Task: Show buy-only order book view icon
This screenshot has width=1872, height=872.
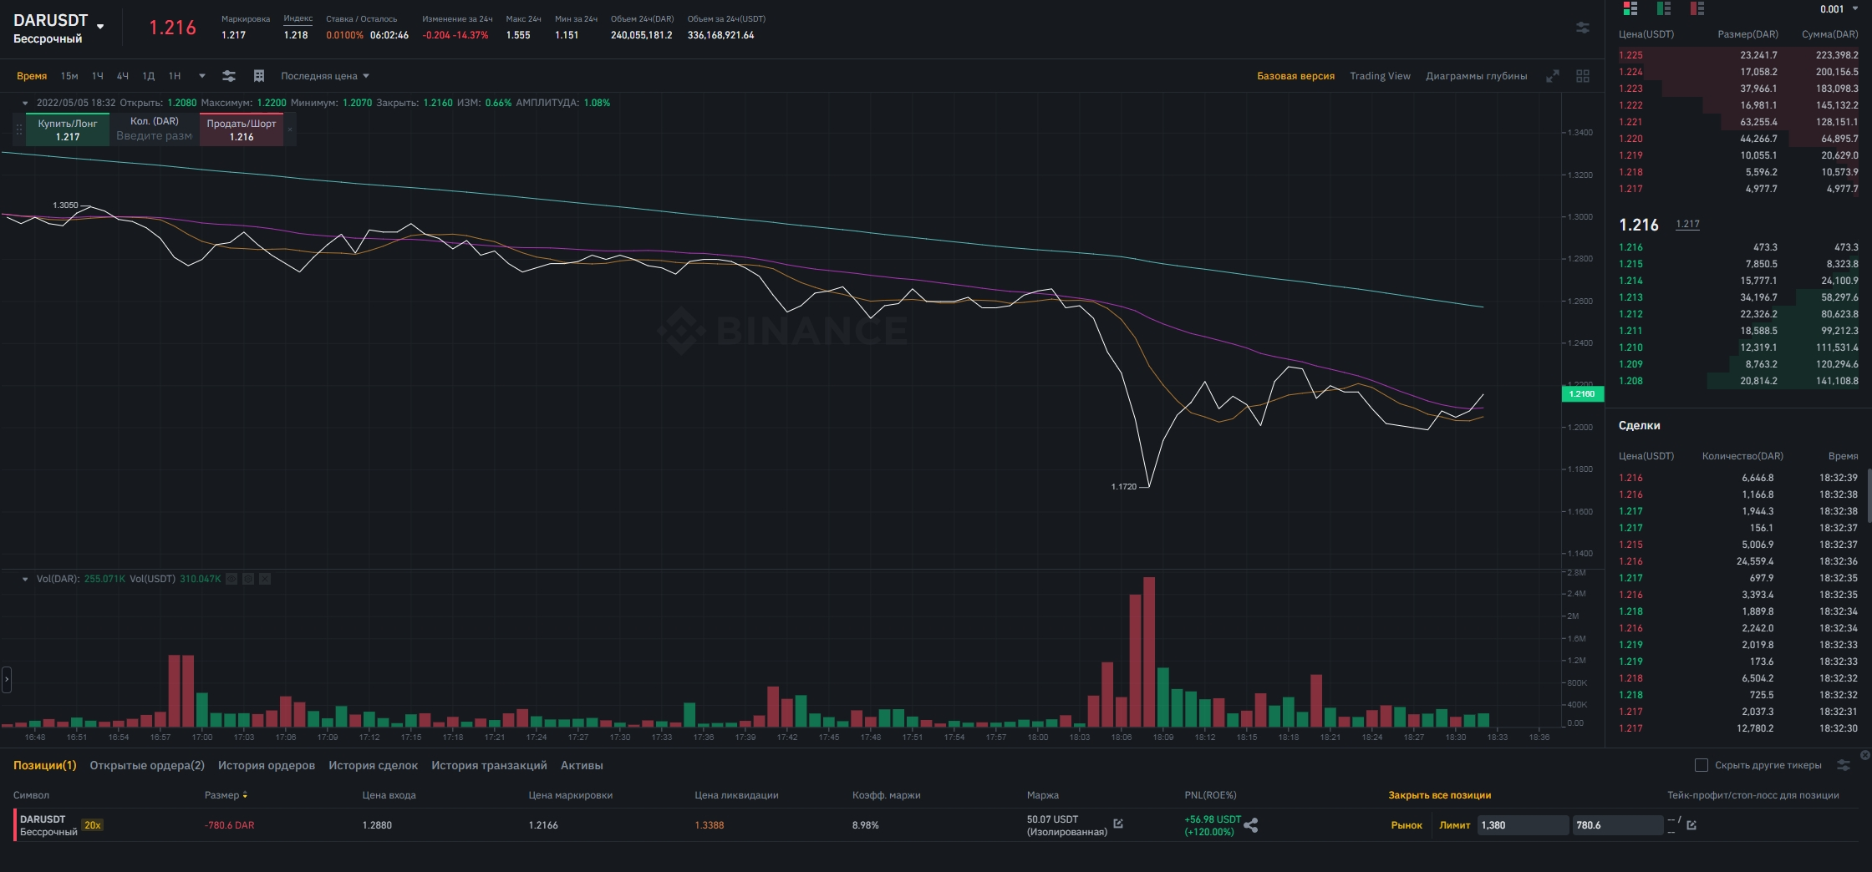Action: [1664, 8]
